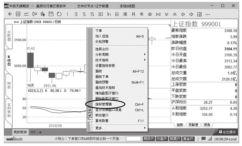
Task: Open 论坛提问 link
Action: [227, 132]
